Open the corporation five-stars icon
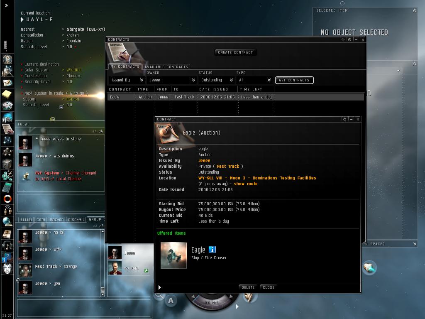Screen dimensions: 425x319 click(7, 152)
